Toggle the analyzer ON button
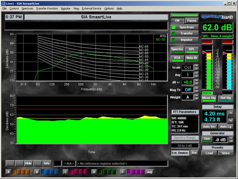This screenshot has width=238, height=179. [x=177, y=20]
